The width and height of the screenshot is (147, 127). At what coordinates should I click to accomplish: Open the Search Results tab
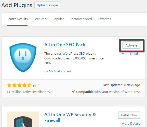17,19
